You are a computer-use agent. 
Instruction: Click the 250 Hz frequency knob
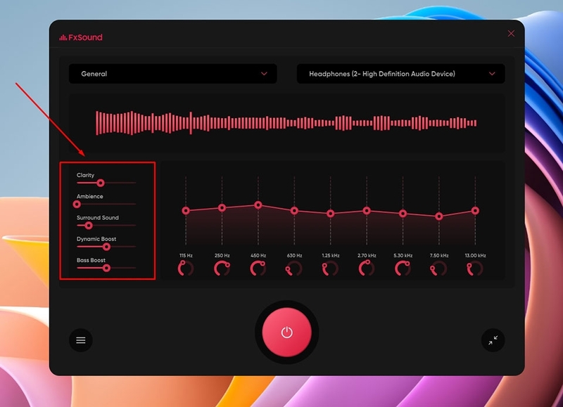(x=222, y=269)
